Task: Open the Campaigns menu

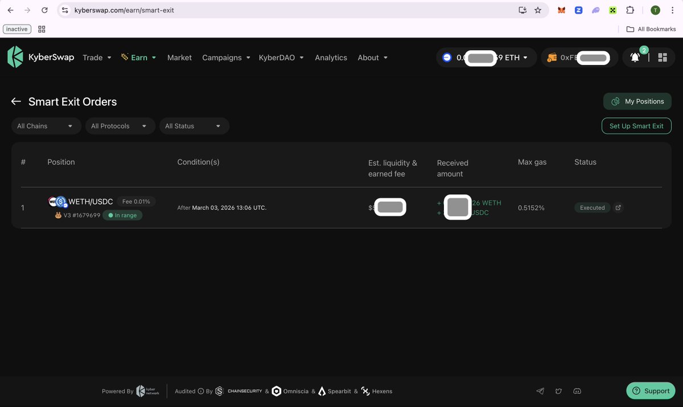Action: pyautogui.click(x=226, y=57)
